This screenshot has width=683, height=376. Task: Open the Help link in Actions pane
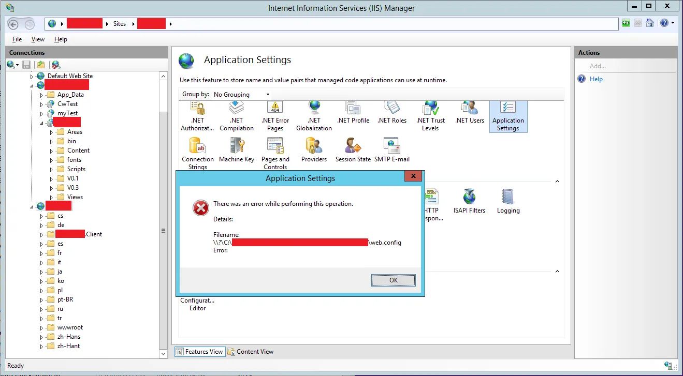click(596, 79)
